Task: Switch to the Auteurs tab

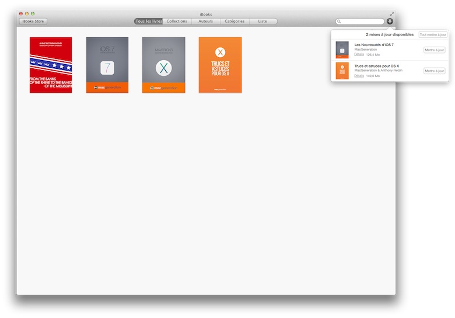Action: (x=206, y=21)
